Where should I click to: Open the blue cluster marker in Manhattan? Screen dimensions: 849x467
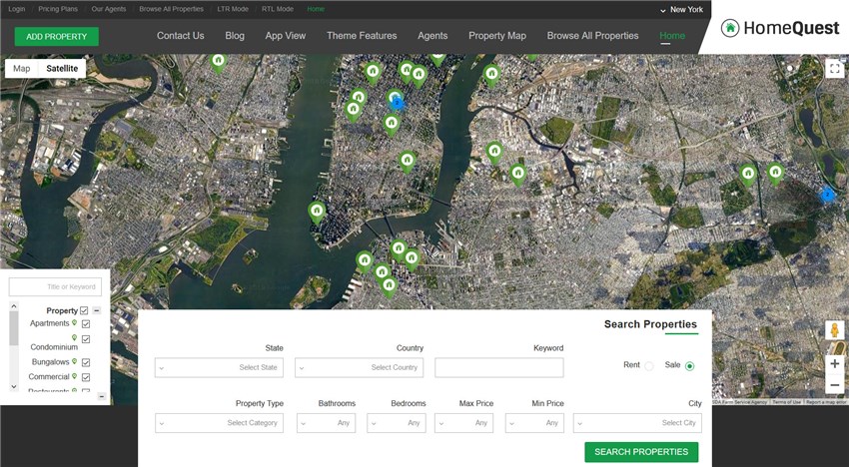[397, 102]
